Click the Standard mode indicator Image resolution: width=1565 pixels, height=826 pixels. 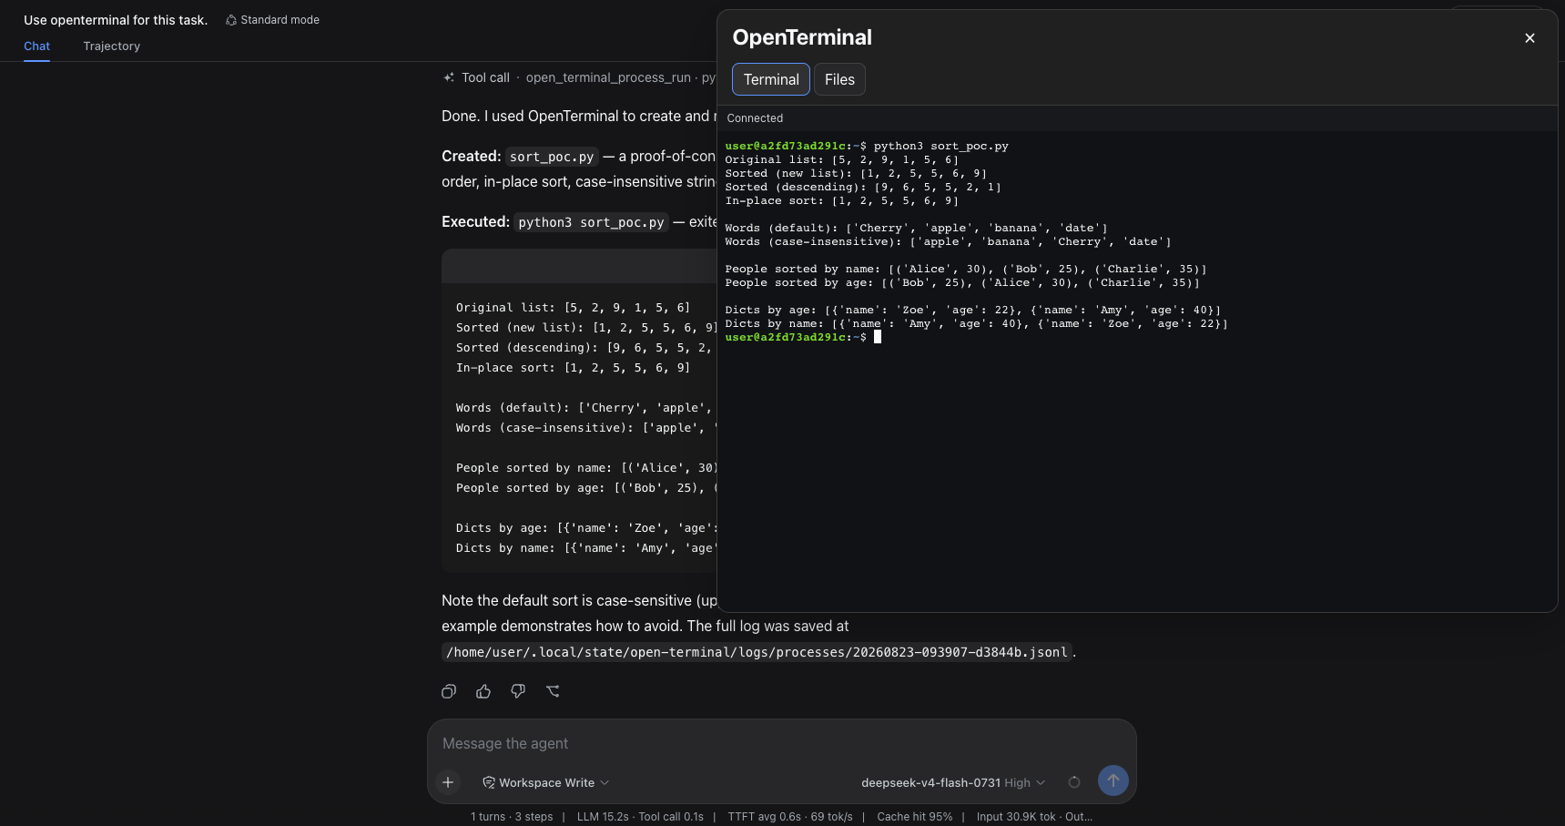point(272,20)
